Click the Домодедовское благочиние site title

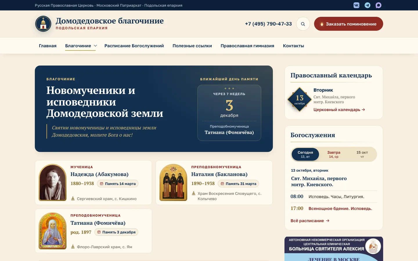[110, 21]
